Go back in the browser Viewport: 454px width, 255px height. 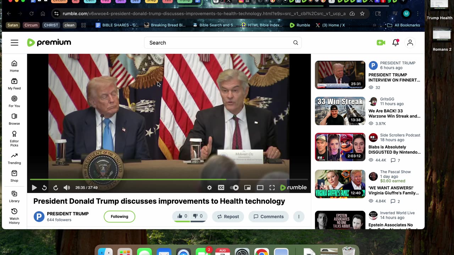coord(9,14)
